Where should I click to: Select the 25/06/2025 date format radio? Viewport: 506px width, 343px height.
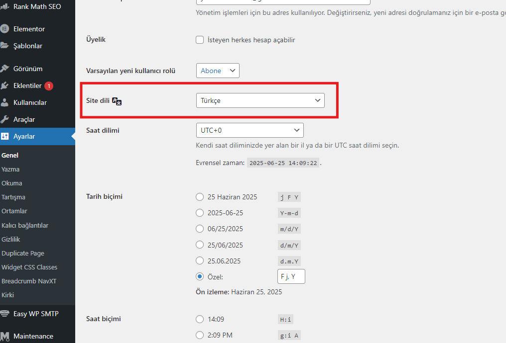(200, 245)
